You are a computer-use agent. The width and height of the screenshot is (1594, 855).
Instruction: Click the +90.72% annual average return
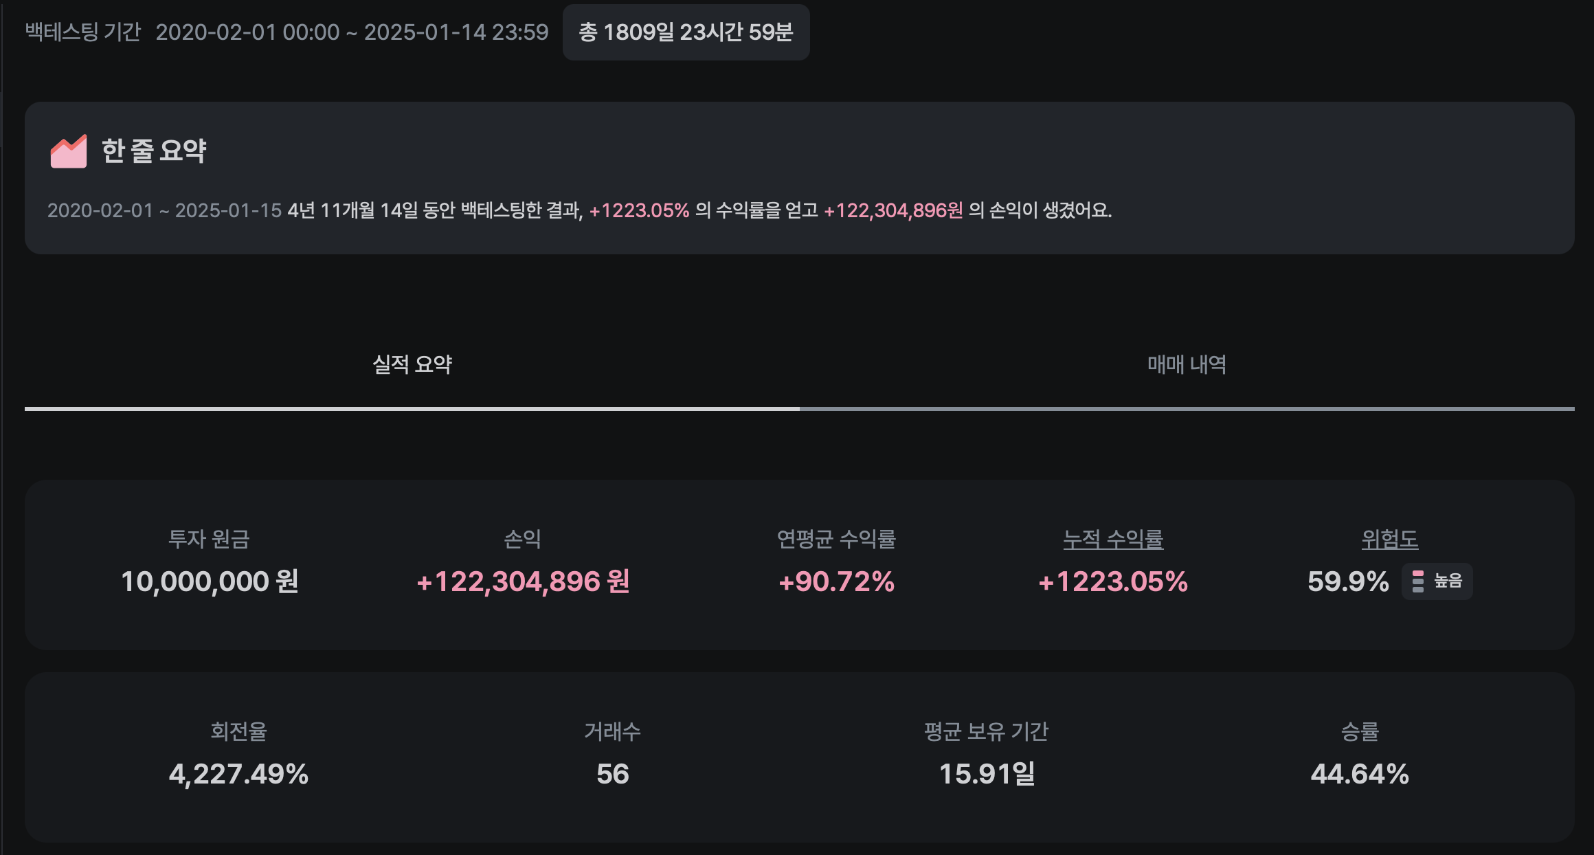pos(836,581)
